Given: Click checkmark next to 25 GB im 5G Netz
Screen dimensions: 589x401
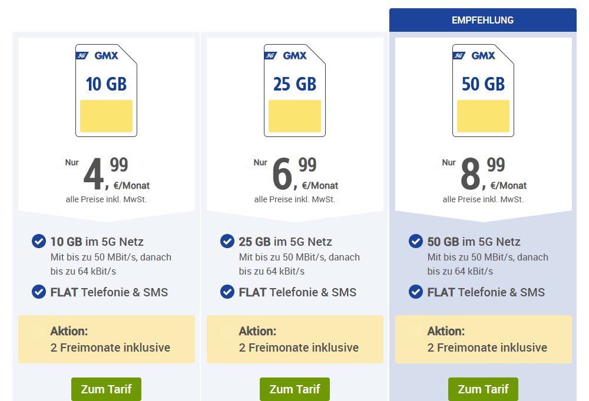Looking at the screenshot, I should pos(227,241).
